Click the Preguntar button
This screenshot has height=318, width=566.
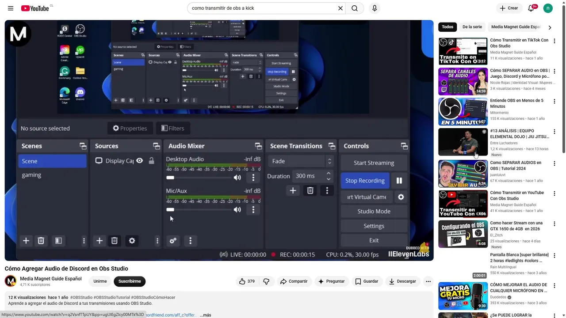tap(331, 281)
